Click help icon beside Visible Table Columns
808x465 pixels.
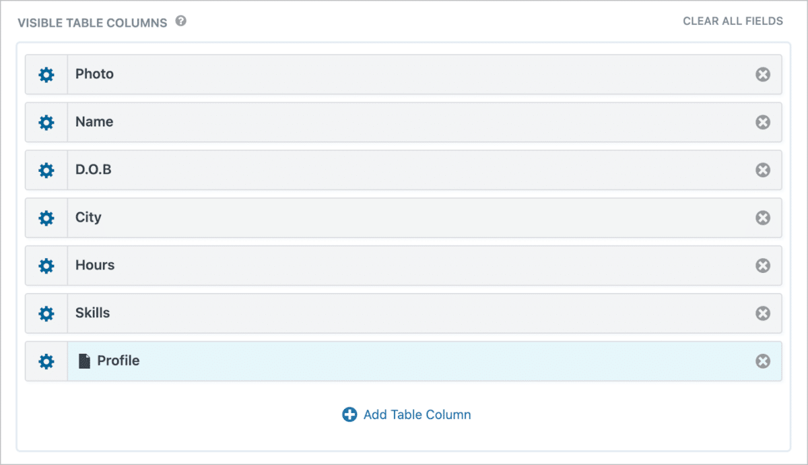tap(180, 22)
